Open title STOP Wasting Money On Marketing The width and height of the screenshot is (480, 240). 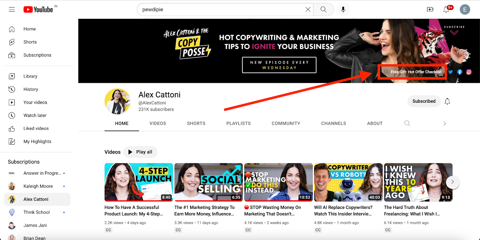coord(273,211)
